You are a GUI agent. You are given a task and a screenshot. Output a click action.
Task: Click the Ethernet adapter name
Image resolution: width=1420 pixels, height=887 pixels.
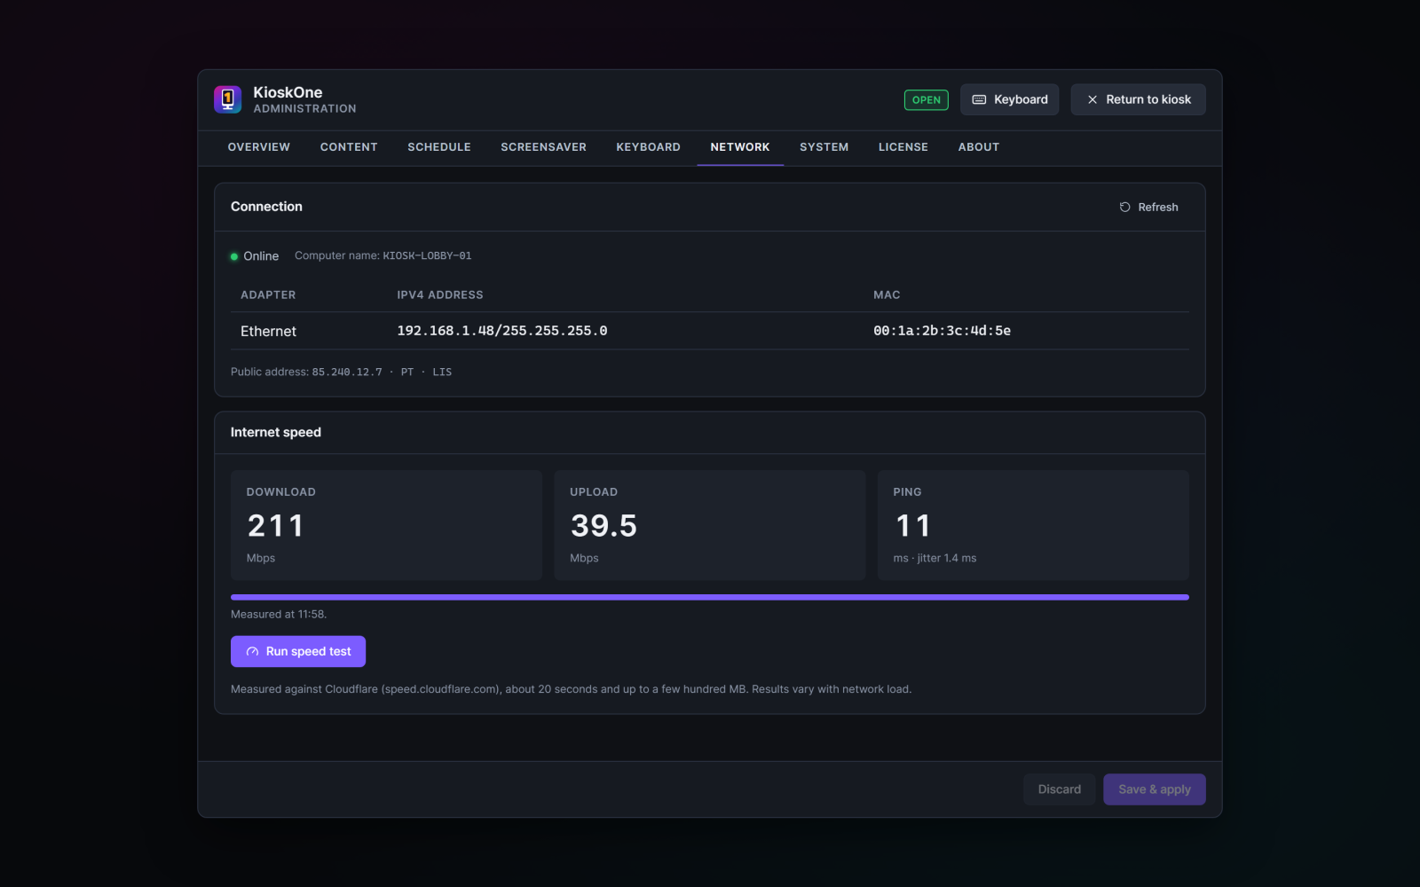(268, 331)
